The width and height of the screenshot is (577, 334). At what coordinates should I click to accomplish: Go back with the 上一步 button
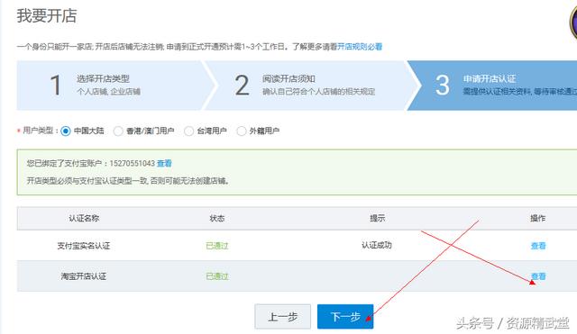pyautogui.click(x=282, y=316)
